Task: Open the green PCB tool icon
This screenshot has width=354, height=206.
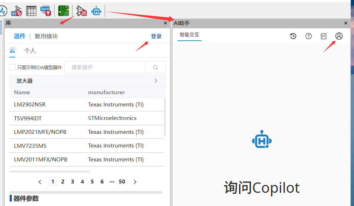Action: tap(64, 11)
